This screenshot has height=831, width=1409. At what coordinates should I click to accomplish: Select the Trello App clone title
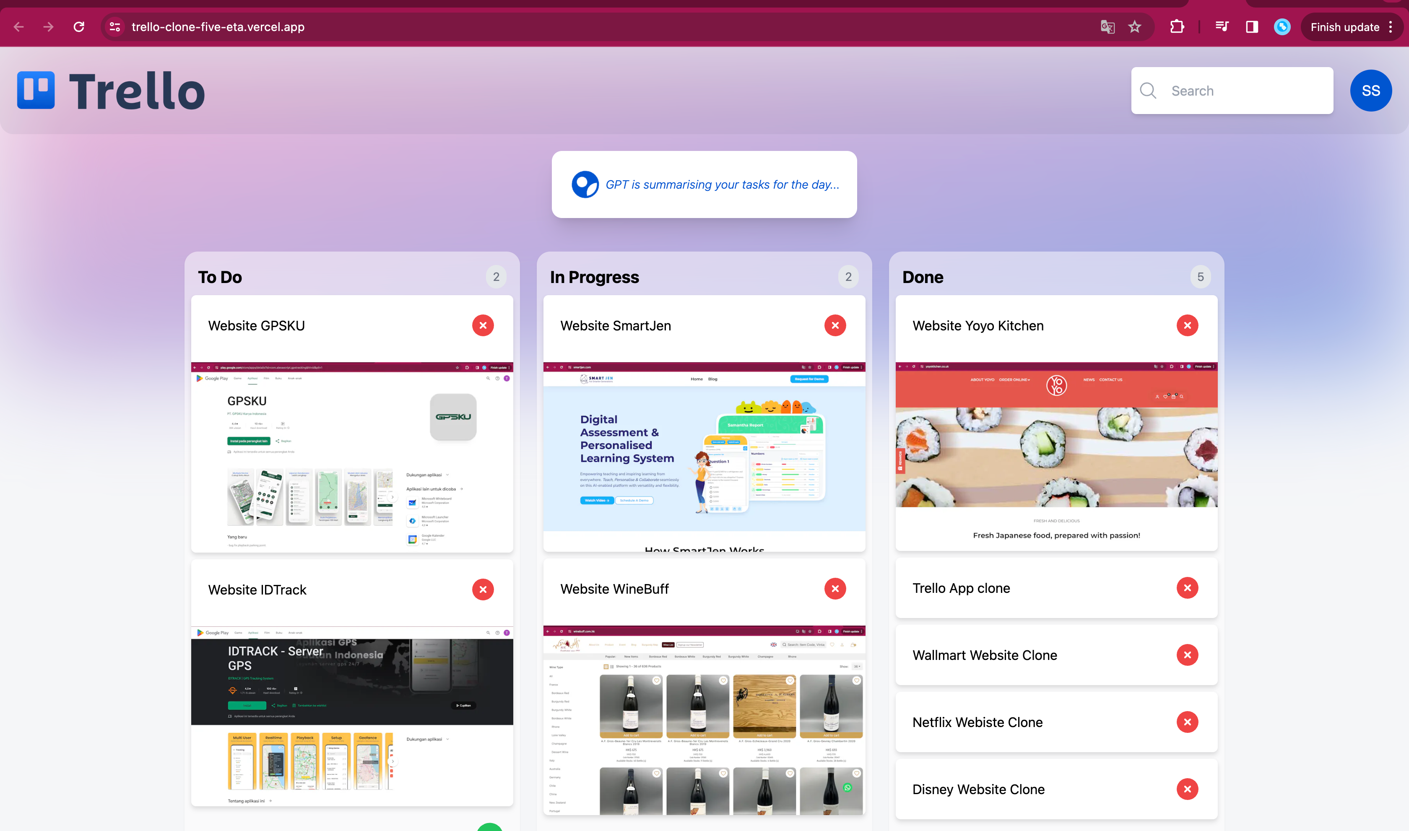(x=961, y=589)
